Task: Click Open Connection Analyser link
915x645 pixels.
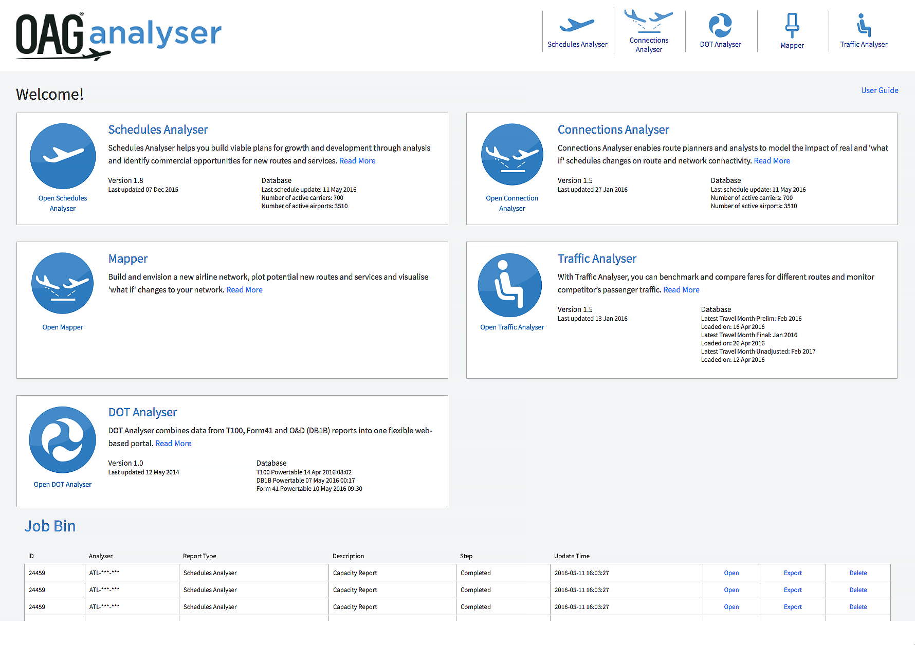Action: [x=512, y=204]
